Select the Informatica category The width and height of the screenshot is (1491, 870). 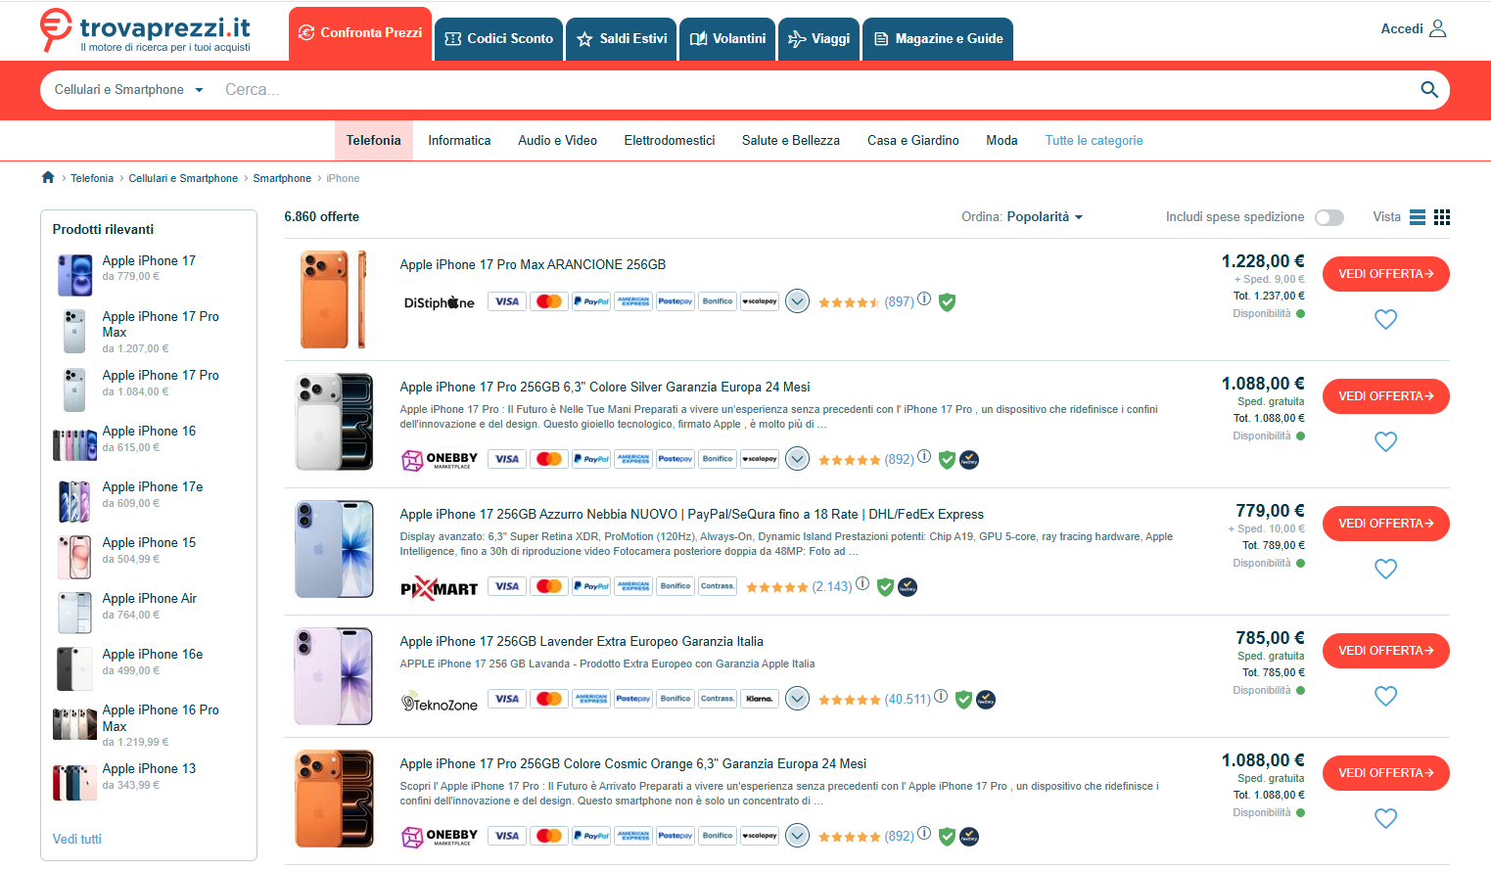(459, 141)
